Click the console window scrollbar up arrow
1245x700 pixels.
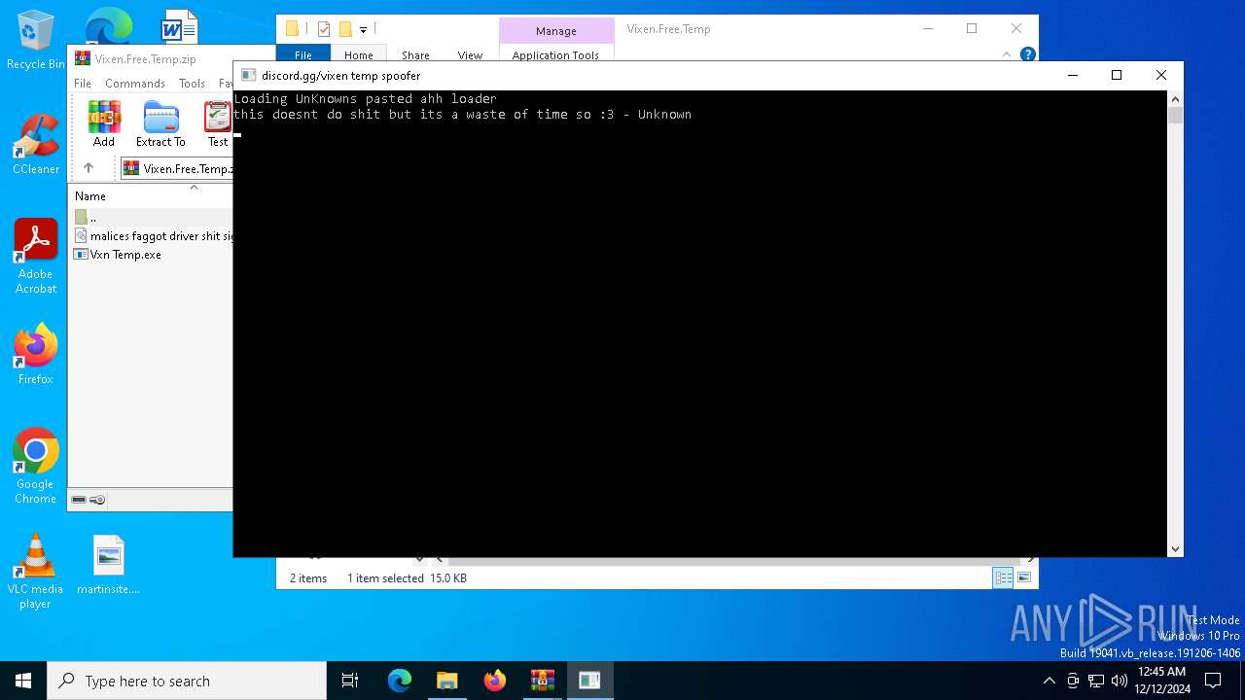tap(1175, 98)
